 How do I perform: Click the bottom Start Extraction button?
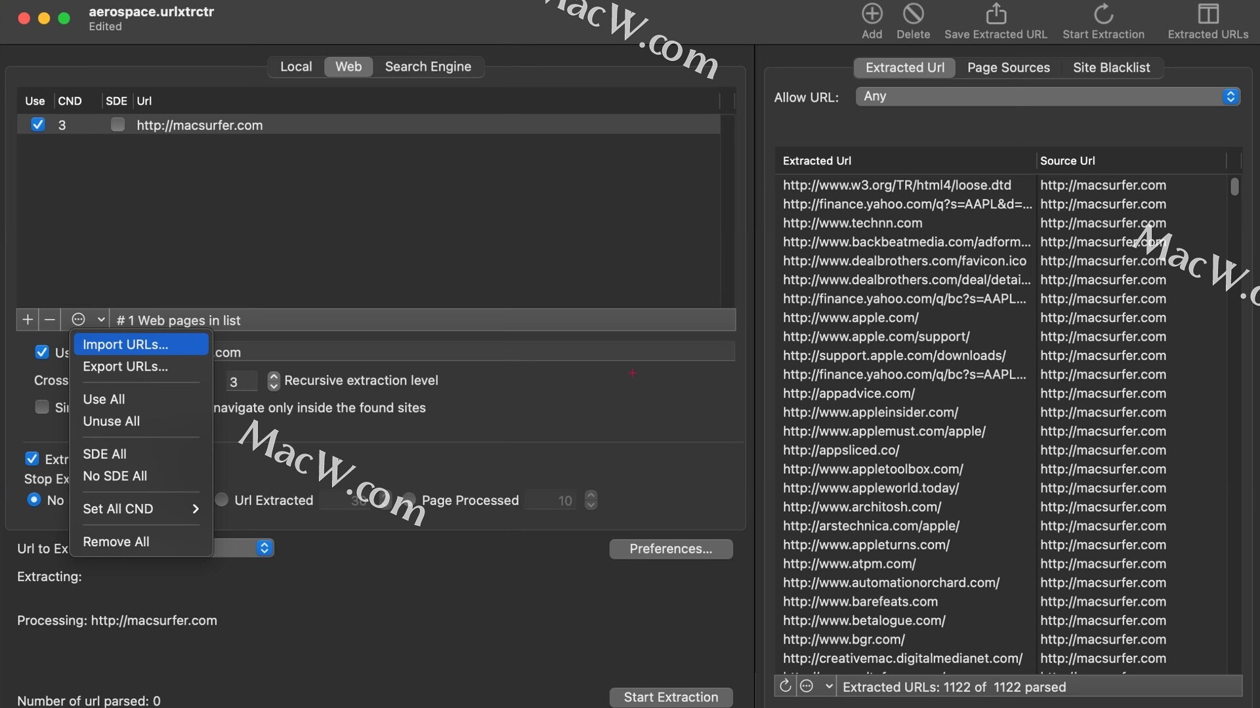(x=671, y=697)
